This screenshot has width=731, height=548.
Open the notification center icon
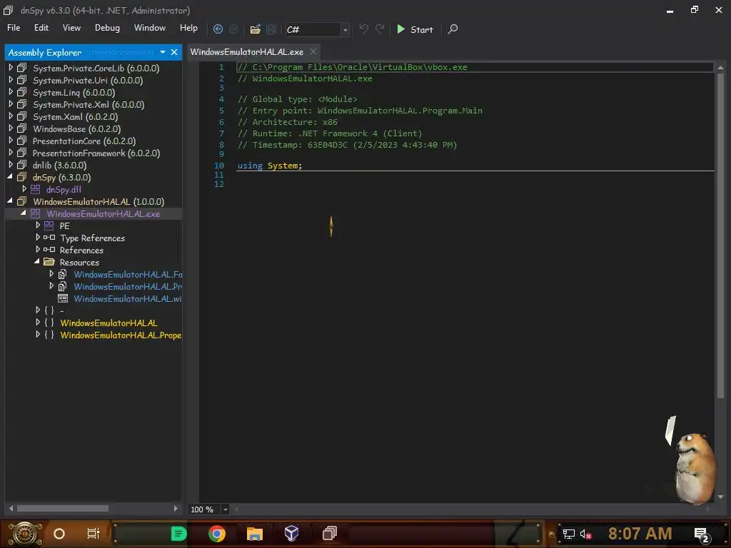coord(701,534)
